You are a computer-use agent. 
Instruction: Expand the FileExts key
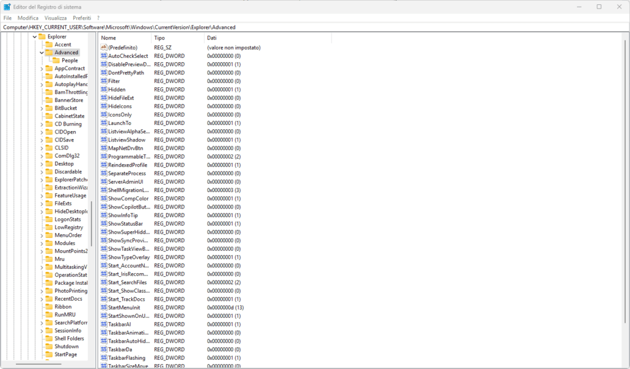[x=42, y=204]
